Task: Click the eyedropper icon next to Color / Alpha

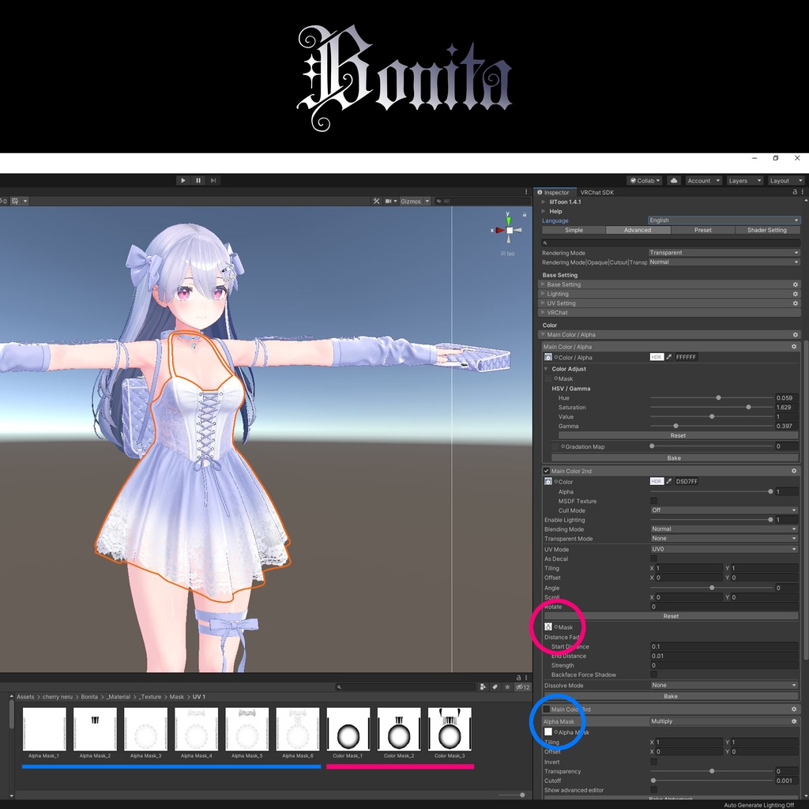Action: click(x=668, y=356)
